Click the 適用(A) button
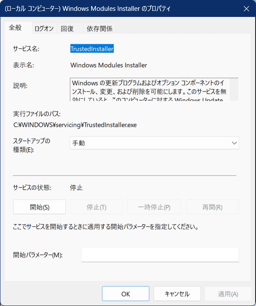 point(228,294)
